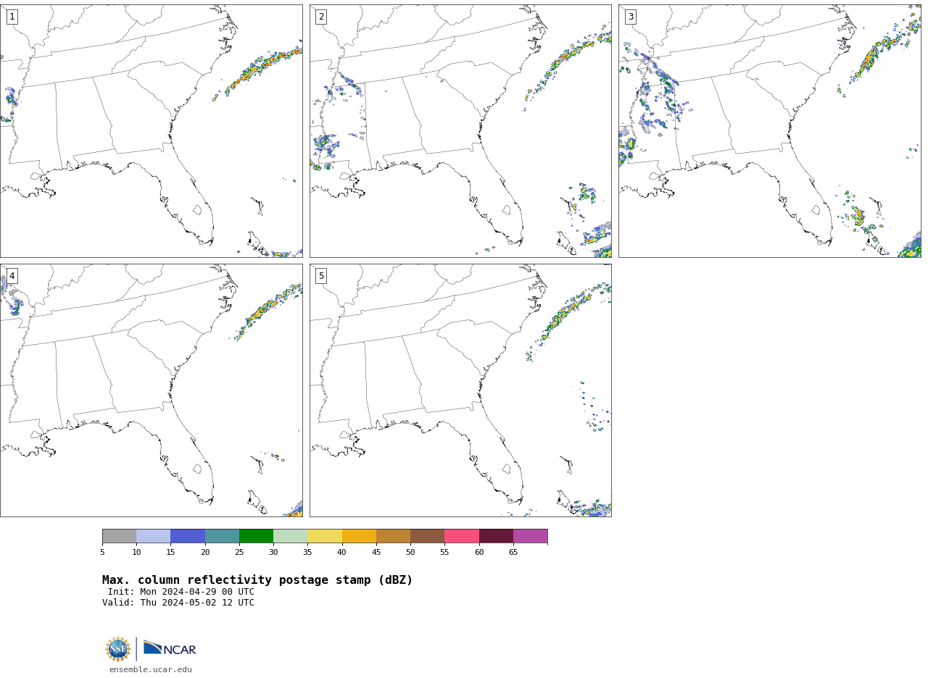Click the 'Max. column reflectivity postage stamp (dBZ)' title
Screen dimensions: 928x678
(x=257, y=580)
